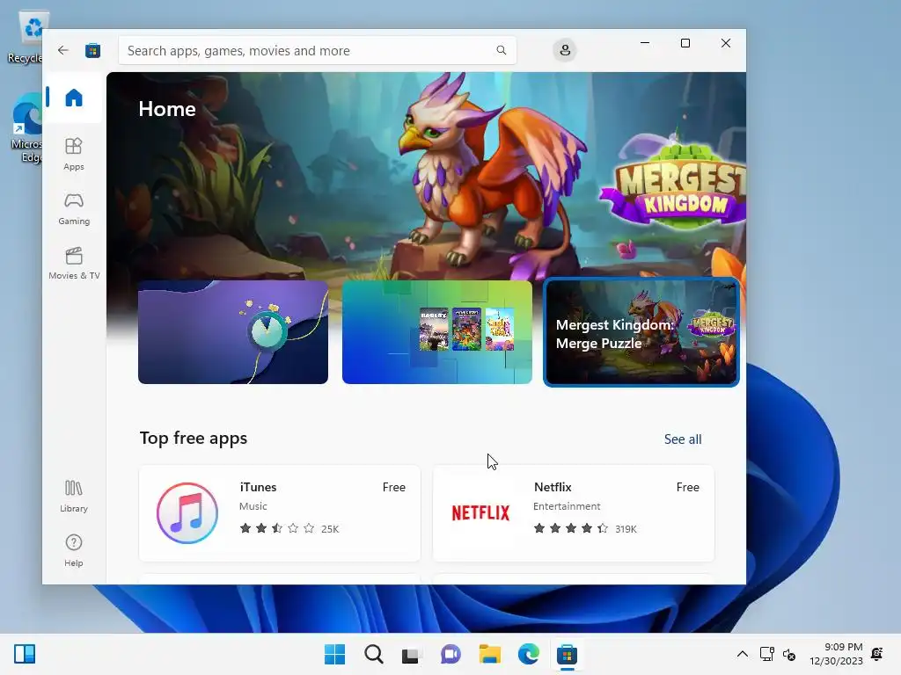Open the Netflix app card

click(574, 513)
